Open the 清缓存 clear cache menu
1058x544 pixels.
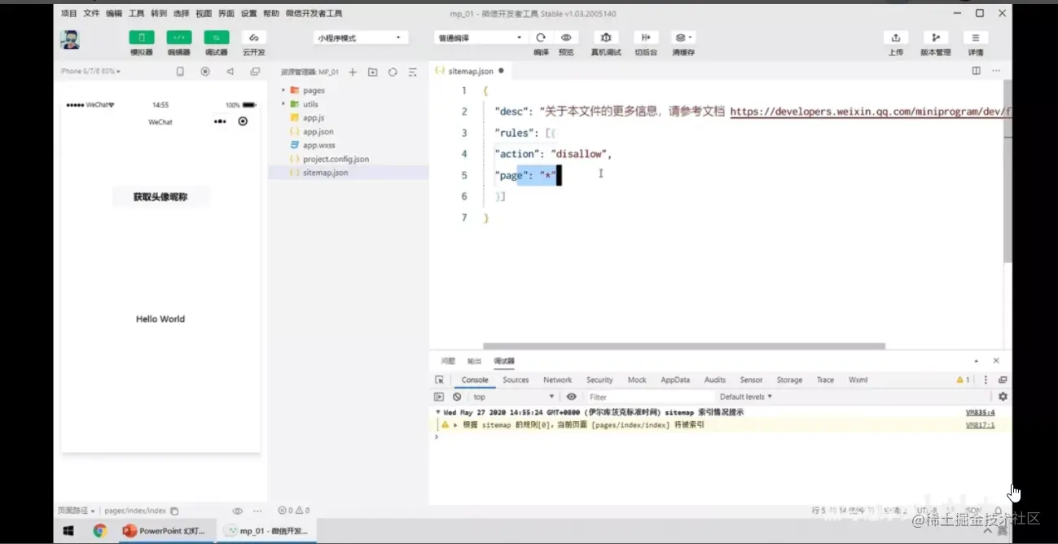pos(683,37)
